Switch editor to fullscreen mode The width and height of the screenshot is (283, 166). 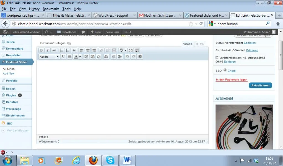(131, 50)
